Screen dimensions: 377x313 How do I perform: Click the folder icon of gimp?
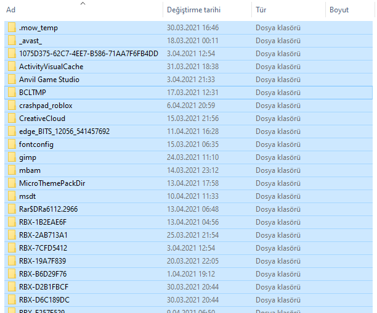[x=12, y=157]
